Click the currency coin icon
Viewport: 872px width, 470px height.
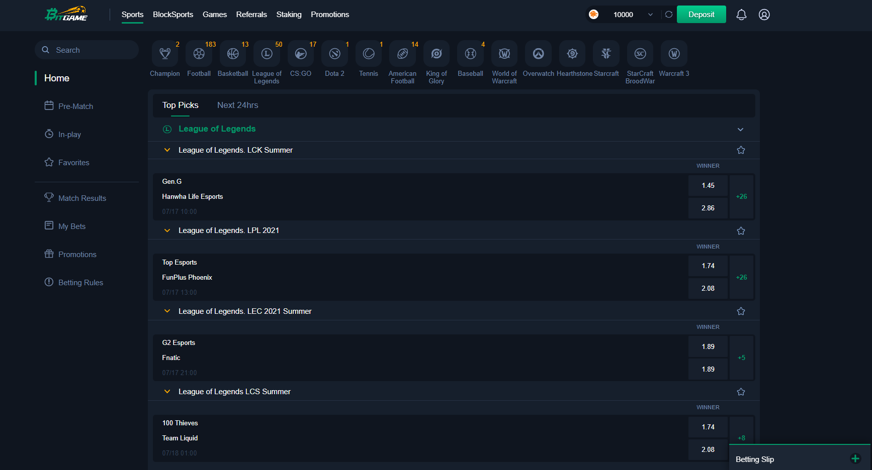click(x=594, y=15)
